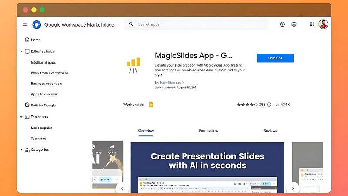
Task: Switch to the Permissions tab
Action: pyautogui.click(x=209, y=130)
